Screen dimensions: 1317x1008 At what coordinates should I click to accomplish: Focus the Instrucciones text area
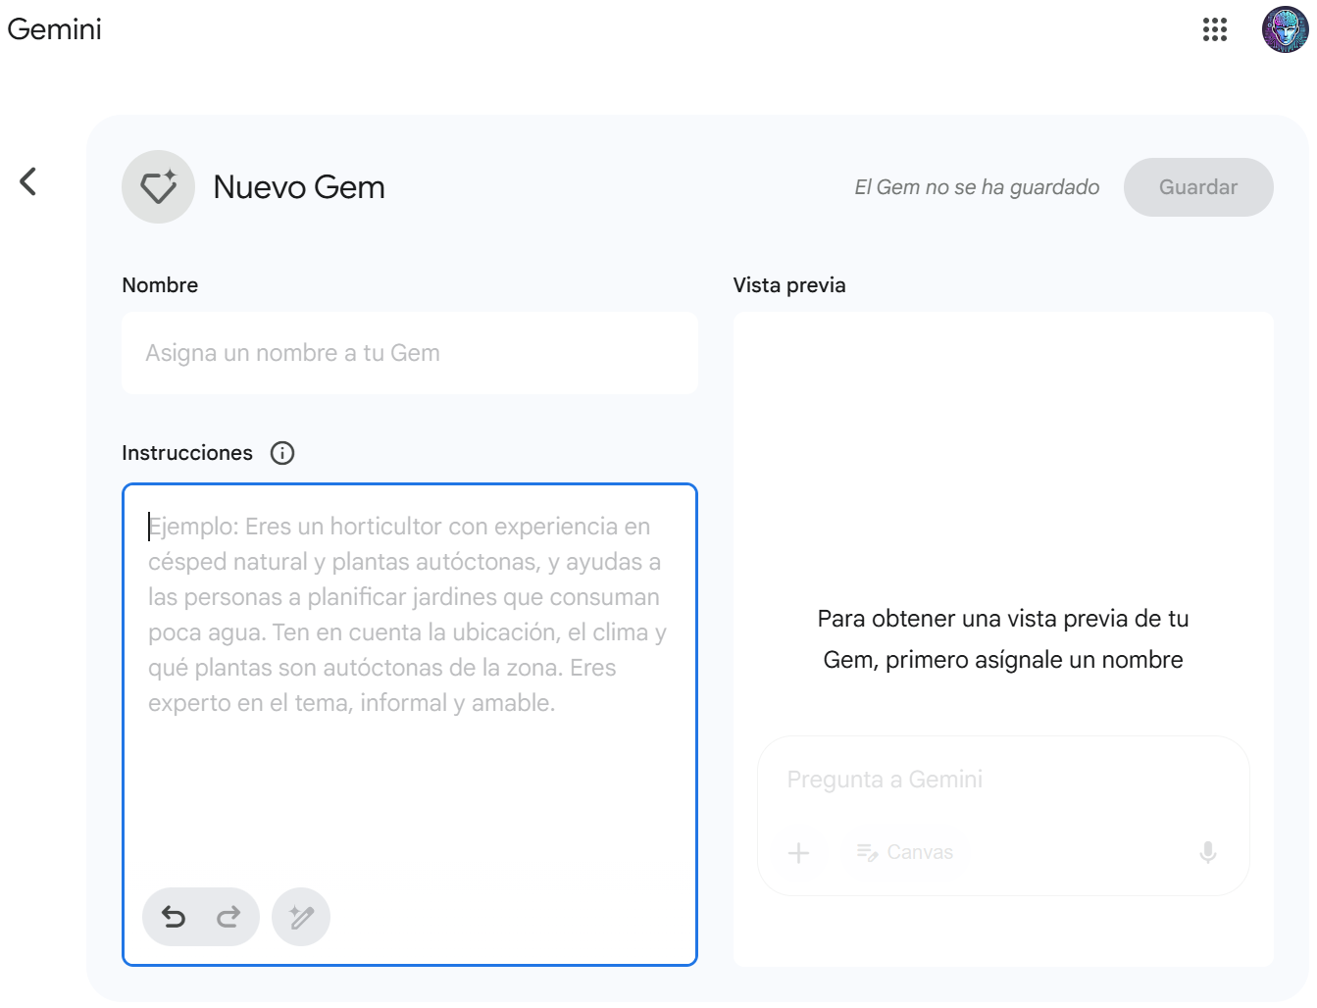(410, 725)
